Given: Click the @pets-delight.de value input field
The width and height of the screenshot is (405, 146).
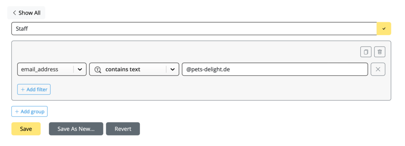Looking at the screenshot, I should pyautogui.click(x=275, y=69).
